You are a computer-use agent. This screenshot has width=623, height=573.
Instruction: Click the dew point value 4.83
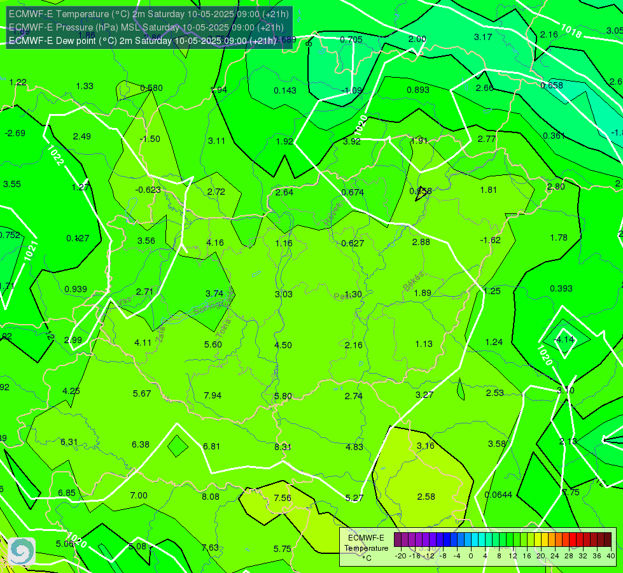[354, 447]
